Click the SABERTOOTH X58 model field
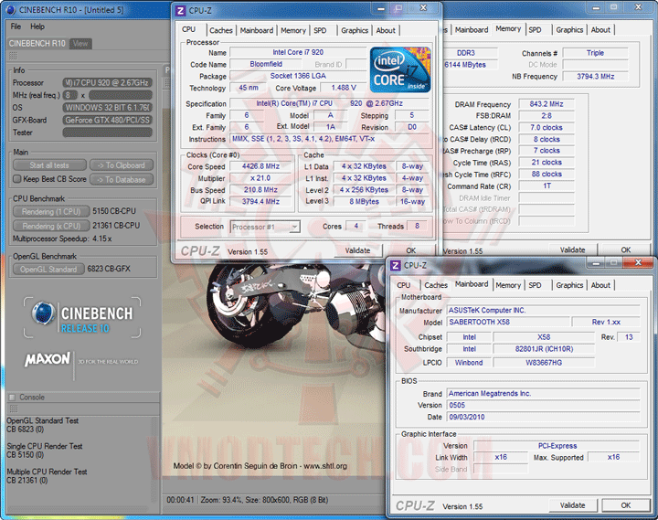Screen dimensions: 658x520 pos(508,322)
